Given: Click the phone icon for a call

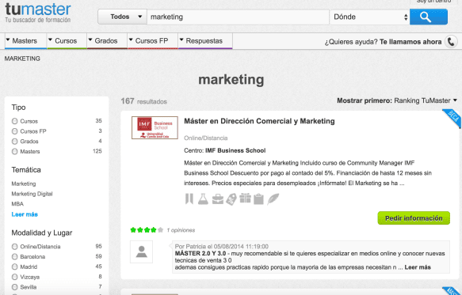Looking at the screenshot, I should coord(451,42).
